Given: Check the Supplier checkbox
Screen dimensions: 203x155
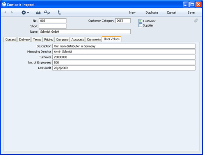Looking at the screenshot, I should 140,25.
